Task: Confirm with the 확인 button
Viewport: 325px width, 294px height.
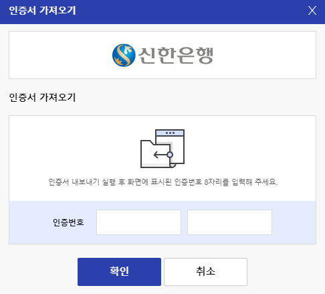Action: [x=119, y=272]
